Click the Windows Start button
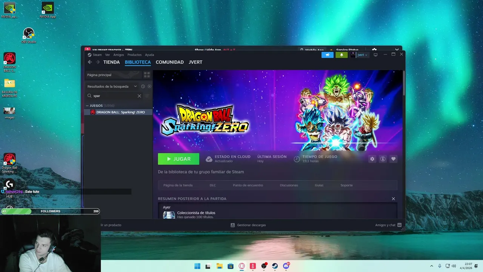Screen dimensions: 483x272 point(197,266)
